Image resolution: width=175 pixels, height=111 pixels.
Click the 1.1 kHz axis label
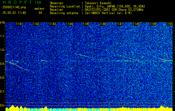click(x=2, y=36)
